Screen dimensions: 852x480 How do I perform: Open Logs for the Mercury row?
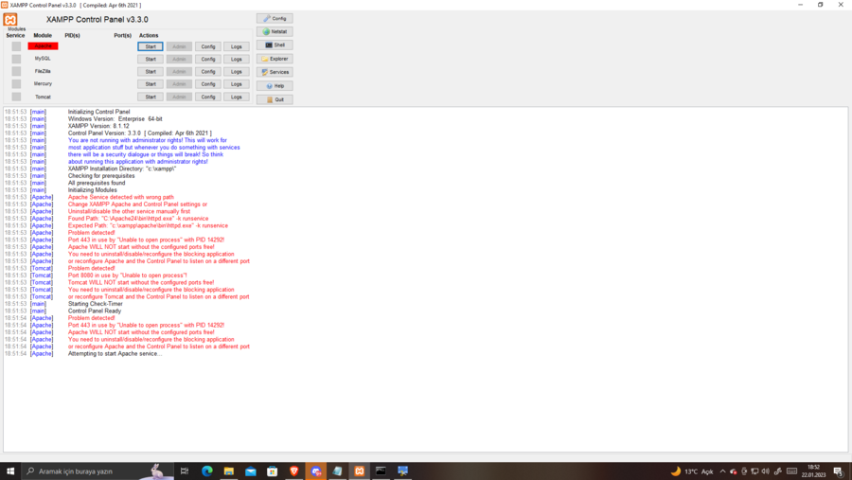point(237,84)
